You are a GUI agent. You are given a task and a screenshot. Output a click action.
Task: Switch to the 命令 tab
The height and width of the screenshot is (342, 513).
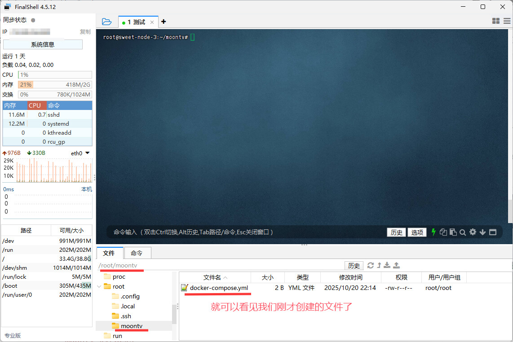tap(137, 253)
